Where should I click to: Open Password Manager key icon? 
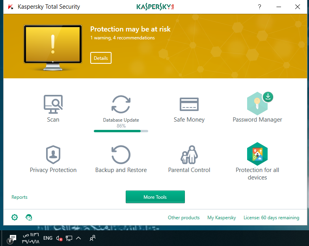coord(257,104)
